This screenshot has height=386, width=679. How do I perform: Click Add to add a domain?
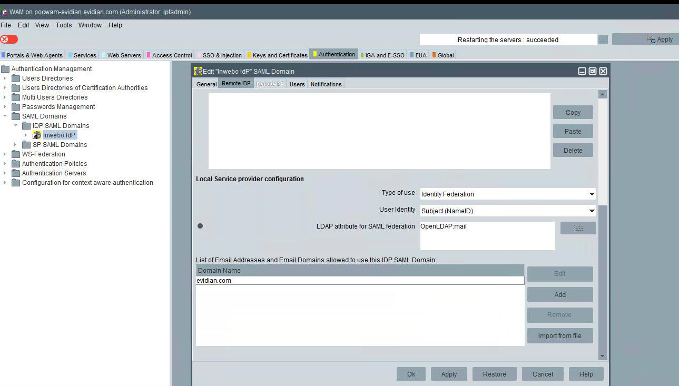[559, 295]
